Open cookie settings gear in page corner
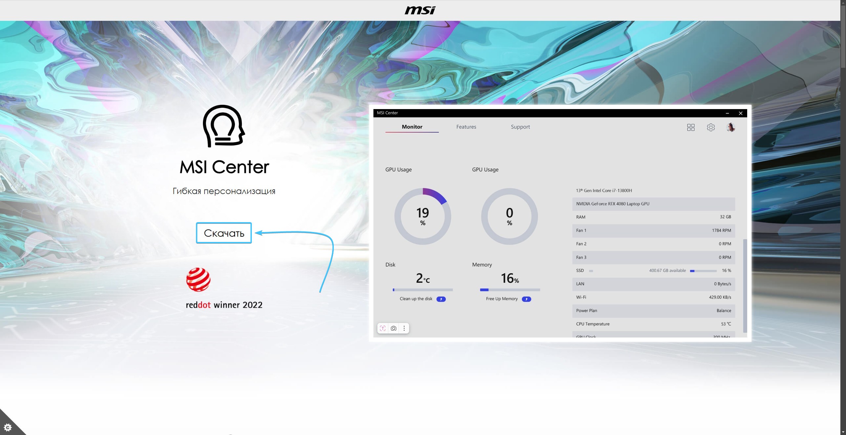The height and width of the screenshot is (435, 846). click(8, 427)
